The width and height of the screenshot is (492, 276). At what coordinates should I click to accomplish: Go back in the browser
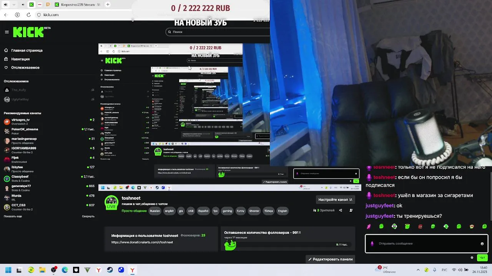coord(6,15)
